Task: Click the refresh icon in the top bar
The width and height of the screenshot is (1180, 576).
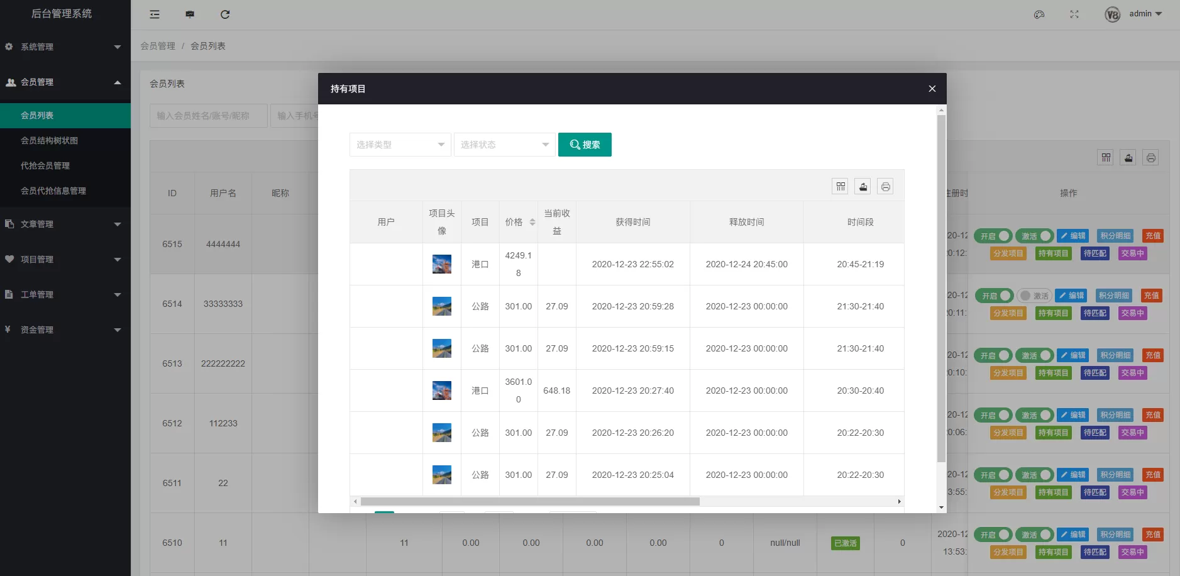Action: (225, 14)
